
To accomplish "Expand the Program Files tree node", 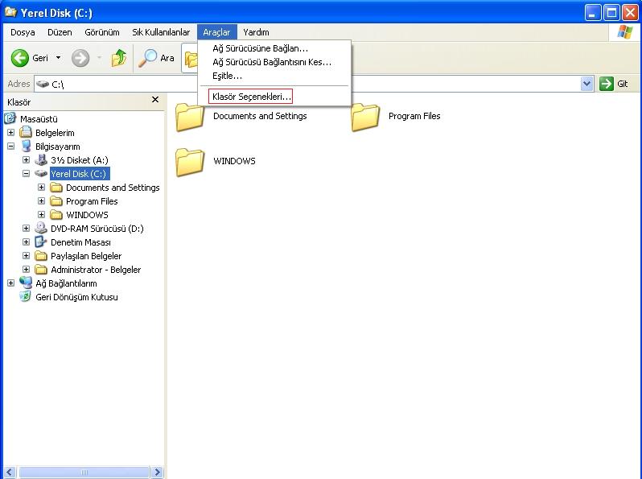I will (41, 201).
